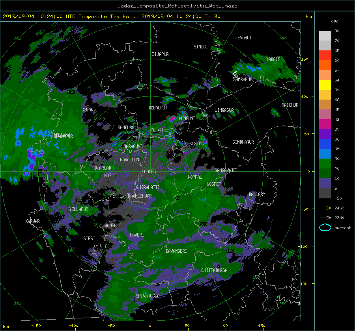Click the JEVARGI city label
Screen dimensions: 355x331
(x=243, y=38)
